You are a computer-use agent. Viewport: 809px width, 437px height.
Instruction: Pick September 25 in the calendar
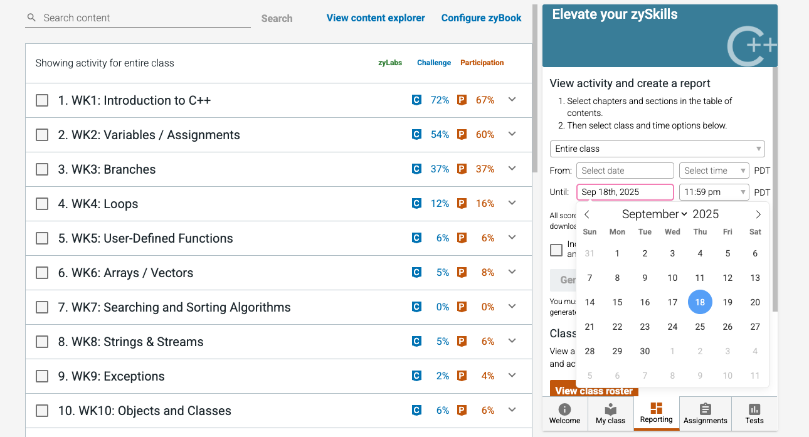[x=700, y=327]
